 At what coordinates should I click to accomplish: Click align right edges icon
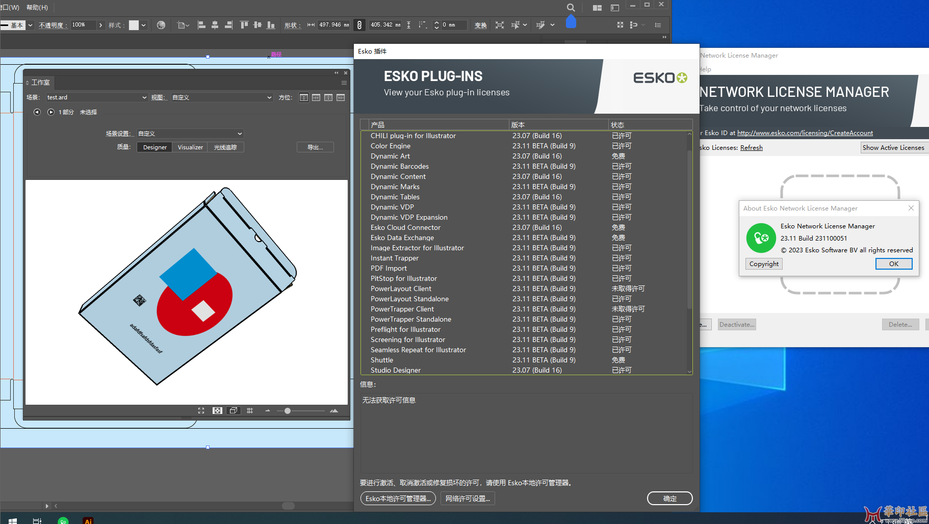[x=228, y=25]
